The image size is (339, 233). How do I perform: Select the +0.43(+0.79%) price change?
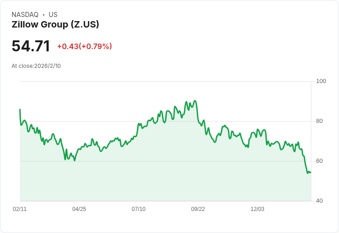(x=84, y=46)
